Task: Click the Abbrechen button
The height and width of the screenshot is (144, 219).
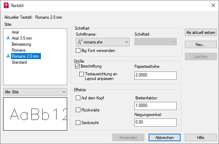Action: tap(165, 138)
